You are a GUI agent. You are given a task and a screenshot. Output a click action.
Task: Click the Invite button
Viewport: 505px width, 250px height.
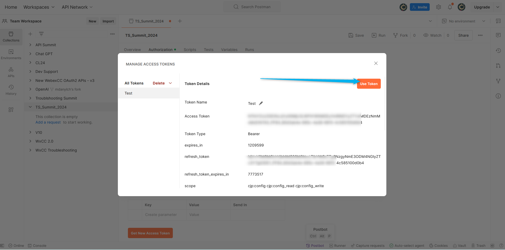pyautogui.click(x=420, y=7)
